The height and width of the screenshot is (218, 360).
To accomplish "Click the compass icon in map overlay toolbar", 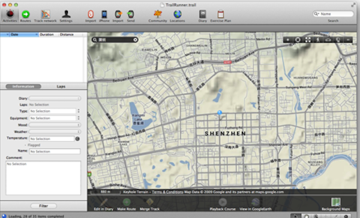I will point(298,40).
